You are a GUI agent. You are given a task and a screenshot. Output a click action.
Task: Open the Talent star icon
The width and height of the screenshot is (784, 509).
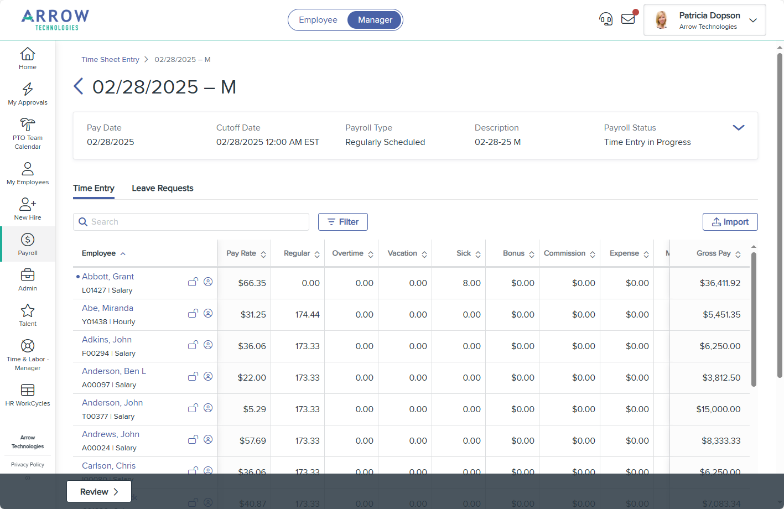(x=28, y=311)
